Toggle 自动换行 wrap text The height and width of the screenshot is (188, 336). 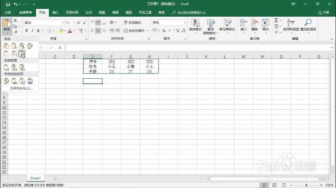coord(133,22)
